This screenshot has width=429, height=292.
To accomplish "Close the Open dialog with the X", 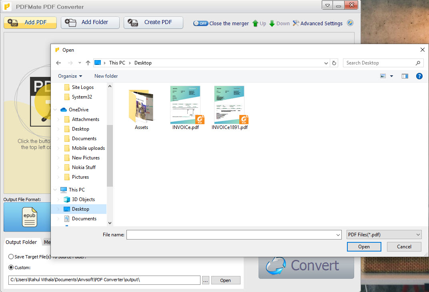I will (x=423, y=50).
